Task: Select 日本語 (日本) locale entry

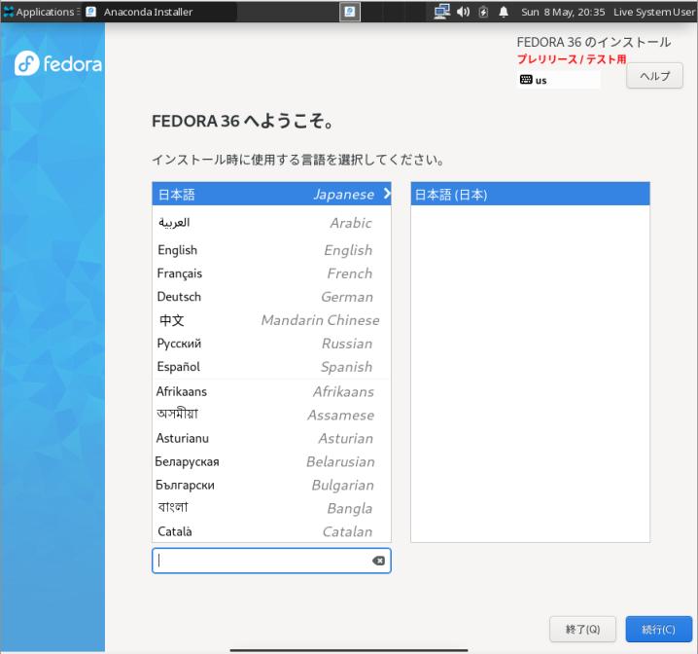Action: click(x=530, y=194)
